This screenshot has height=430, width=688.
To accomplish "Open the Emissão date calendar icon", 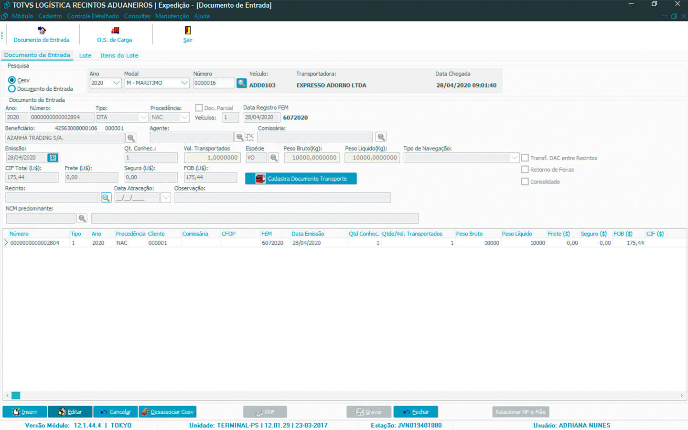I will click(x=53, y=158).
